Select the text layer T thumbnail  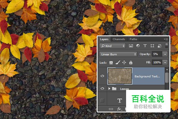click(120, 101)
